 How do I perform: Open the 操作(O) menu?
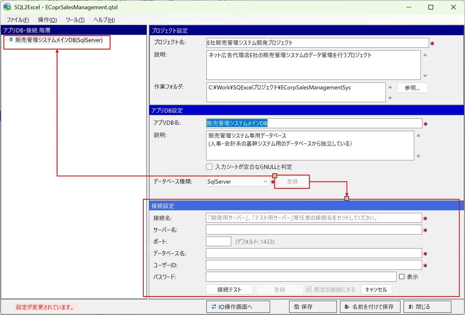tap(47, 20)
